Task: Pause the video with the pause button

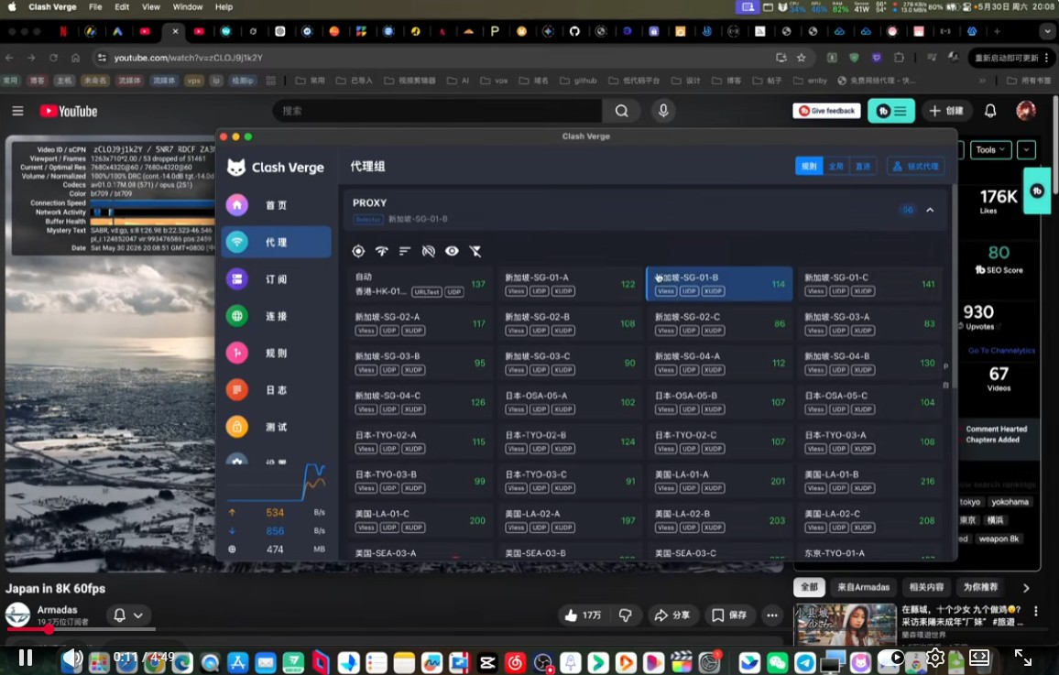Action: point(26,657)
